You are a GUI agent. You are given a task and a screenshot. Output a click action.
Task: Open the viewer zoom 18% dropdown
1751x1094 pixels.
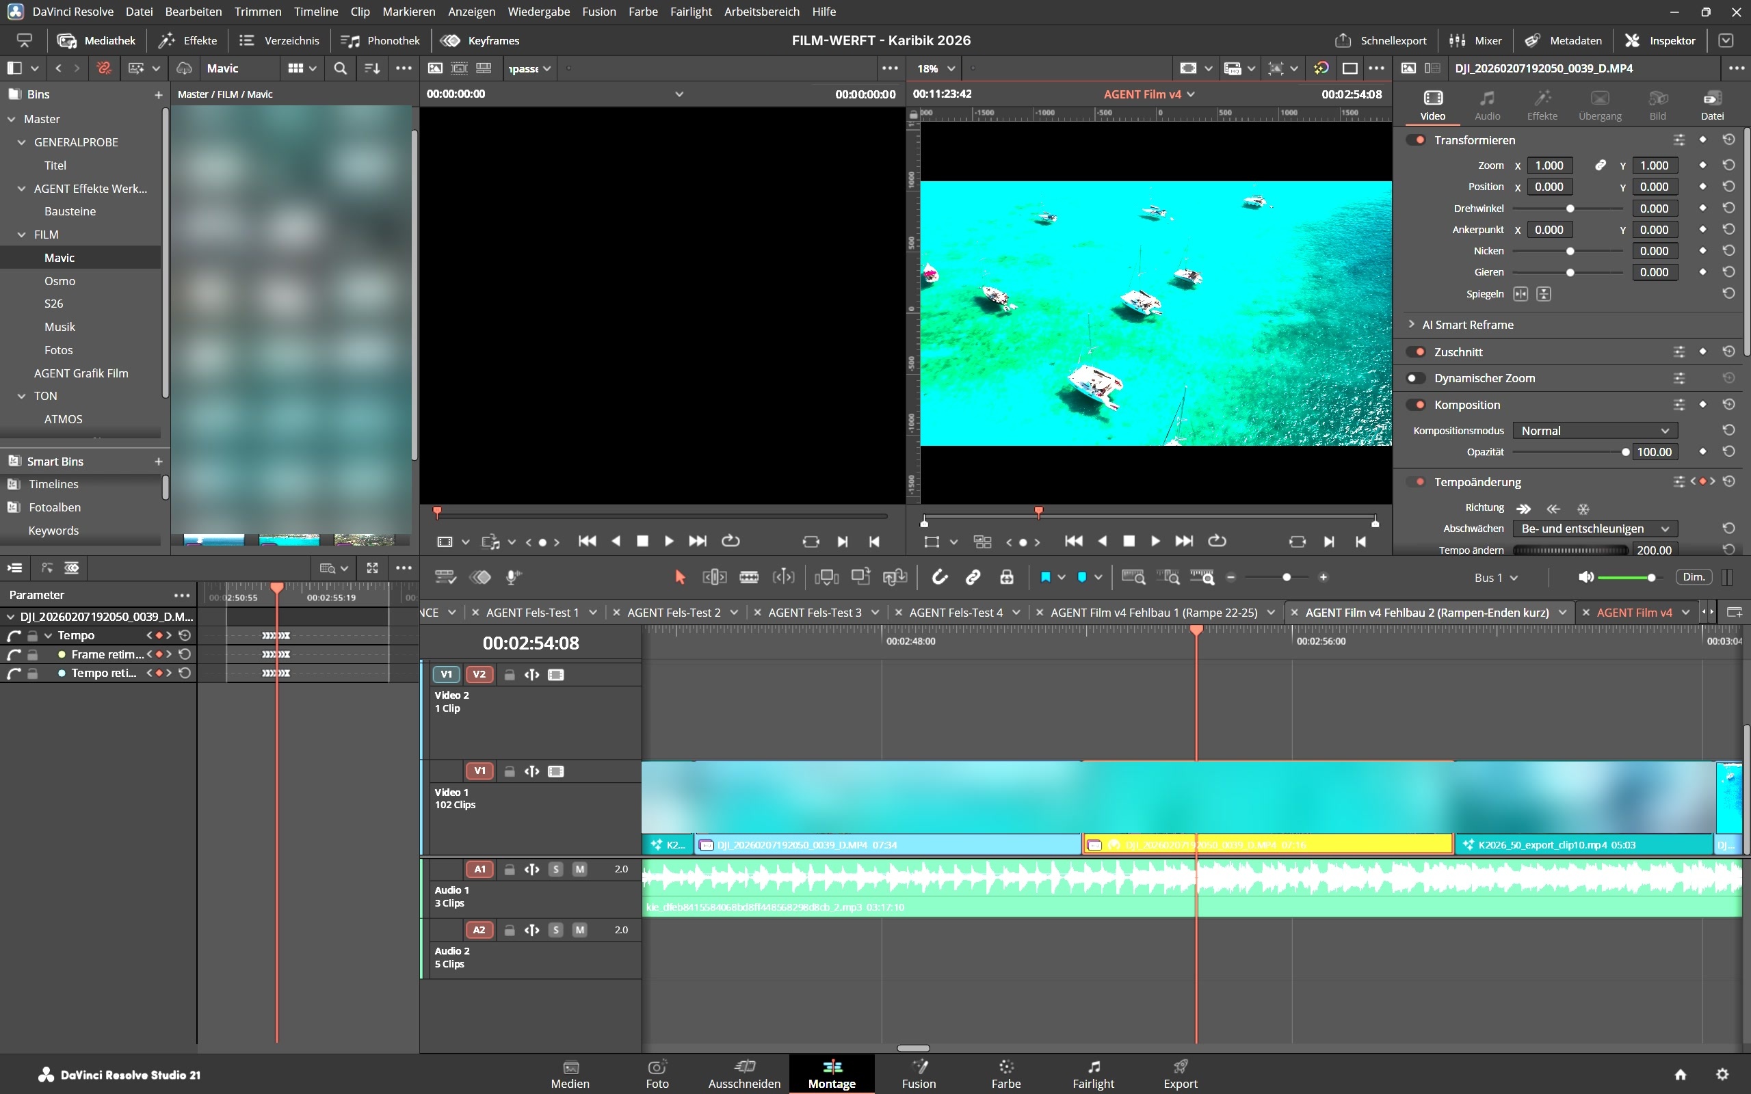pyautogui.click(x=936, y=68)
